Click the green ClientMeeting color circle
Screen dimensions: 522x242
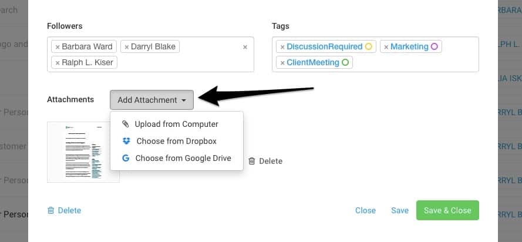(345, 62)
